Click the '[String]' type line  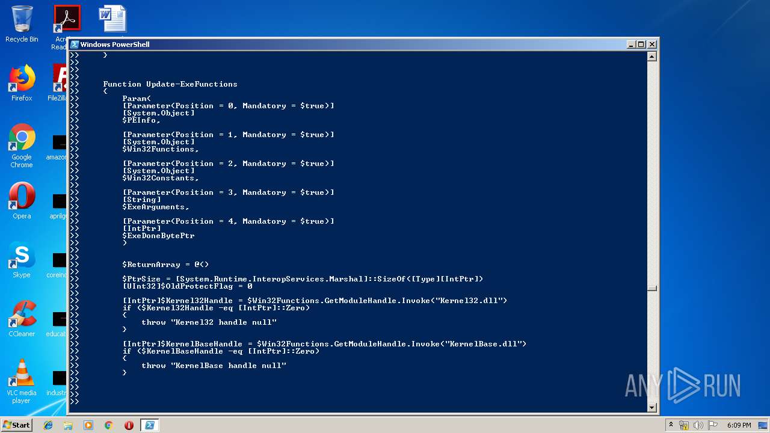tap(141, 200)
